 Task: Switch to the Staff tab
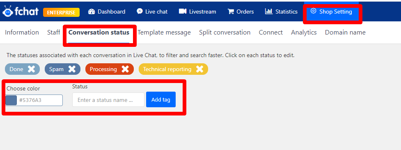(54, 32)
